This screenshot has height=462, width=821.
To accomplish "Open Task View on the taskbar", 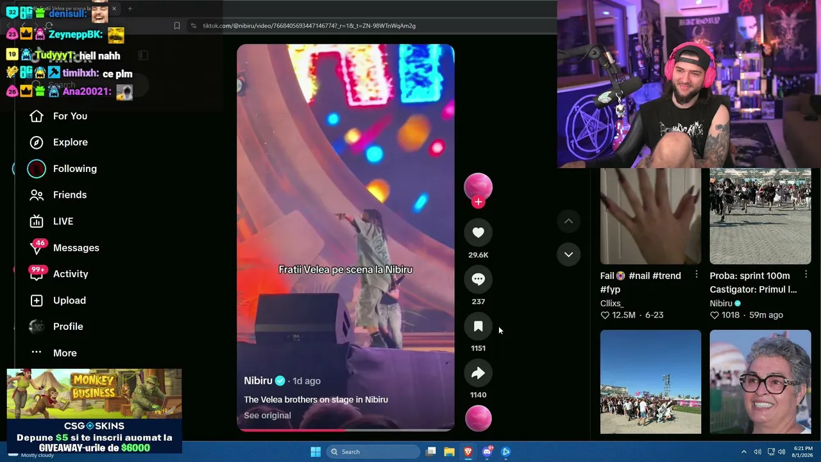I will tap(431, 452).
